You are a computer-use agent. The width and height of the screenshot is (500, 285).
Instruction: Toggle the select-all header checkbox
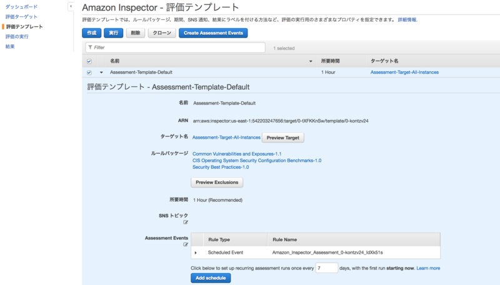[x=89, y=61]
